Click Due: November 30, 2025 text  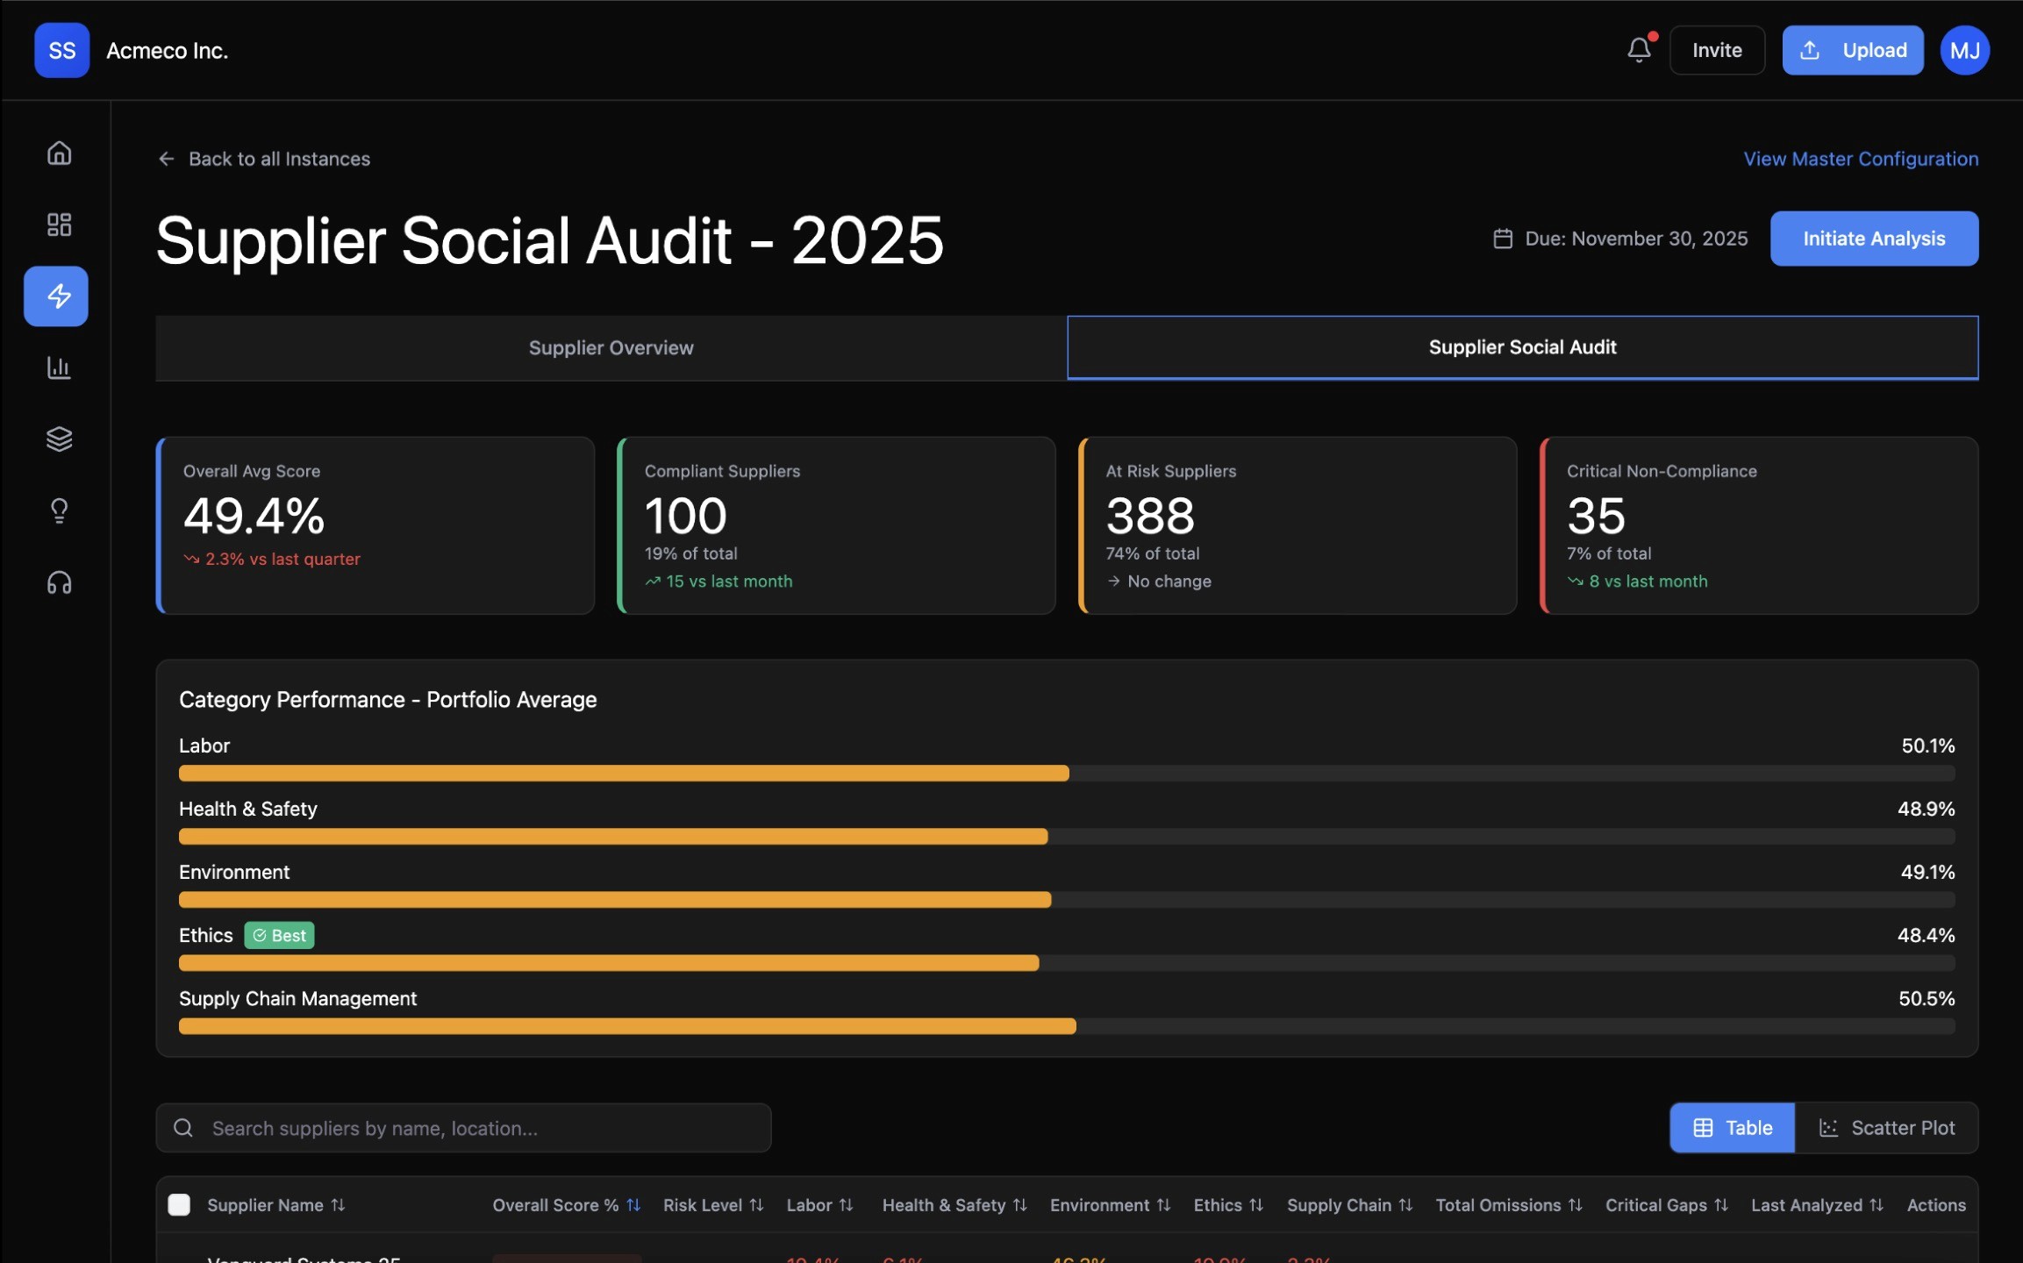(x=1636, y=239)
